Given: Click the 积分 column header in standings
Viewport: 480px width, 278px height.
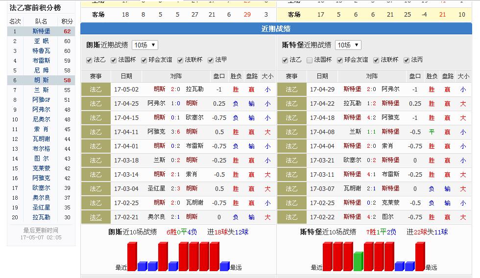Looking at the screenshot, I should click(67, 21).
